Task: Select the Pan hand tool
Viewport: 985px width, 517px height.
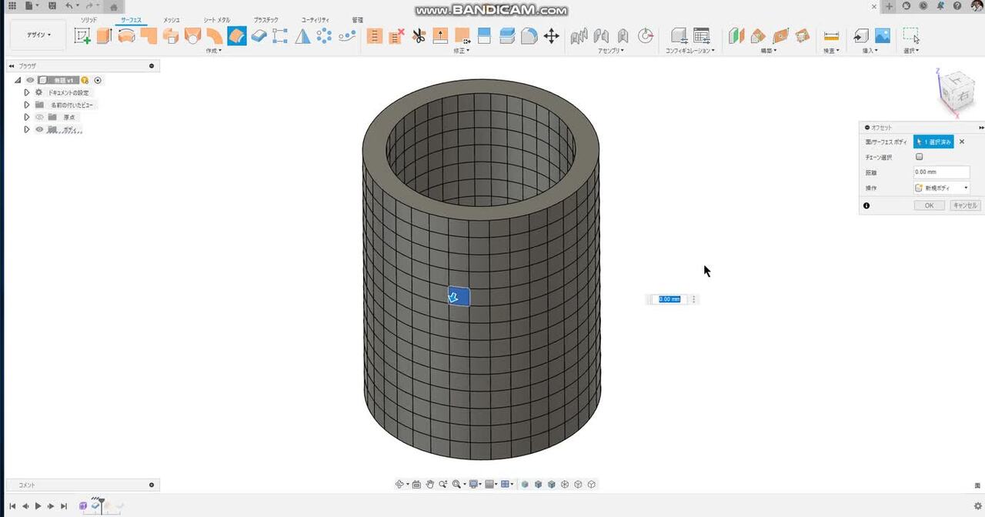Action: [430, 484]
